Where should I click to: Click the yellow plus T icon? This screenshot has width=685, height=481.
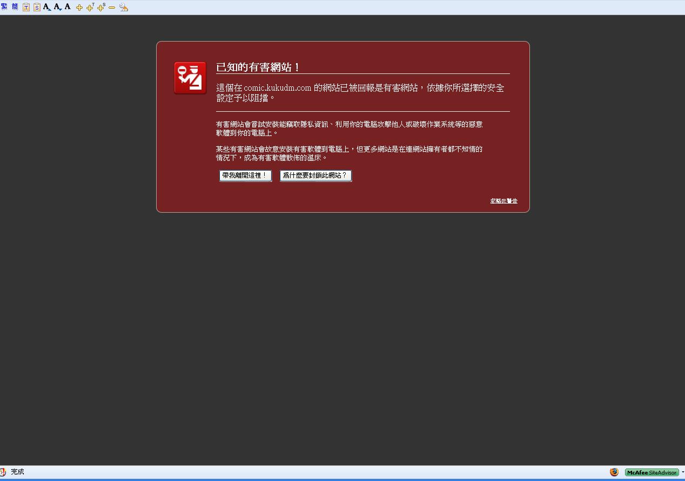tap(90, 7)
